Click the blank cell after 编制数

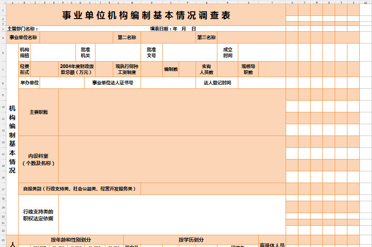187,69
